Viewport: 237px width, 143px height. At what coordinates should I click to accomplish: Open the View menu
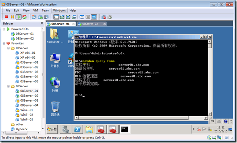click(x=26, y=11)
